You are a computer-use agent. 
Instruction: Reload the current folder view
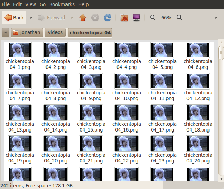pos(108,18)
